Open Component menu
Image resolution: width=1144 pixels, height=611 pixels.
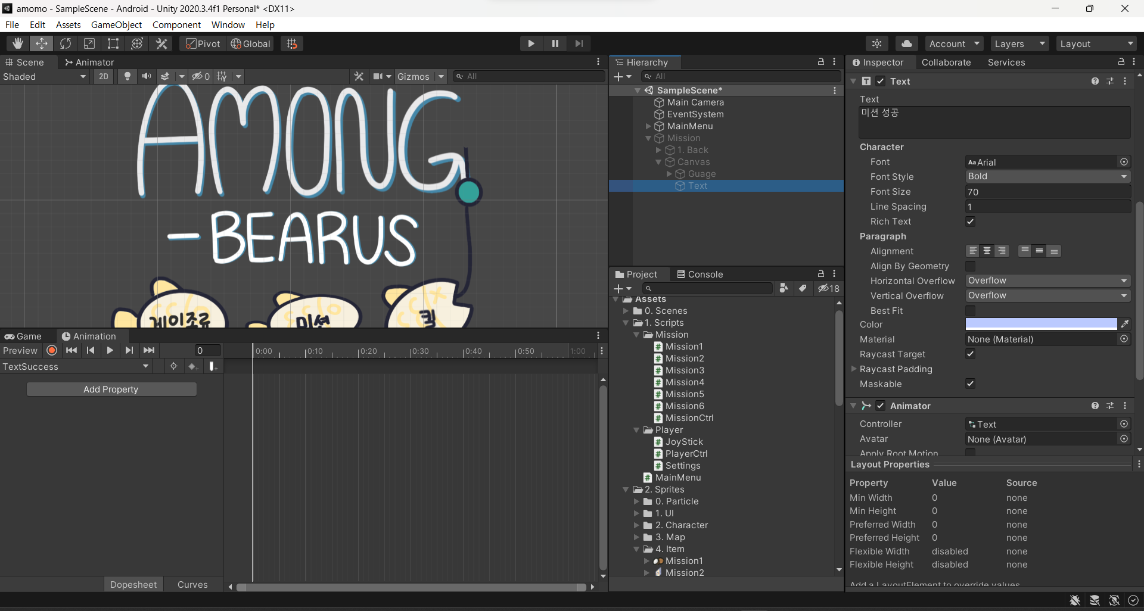176,24
